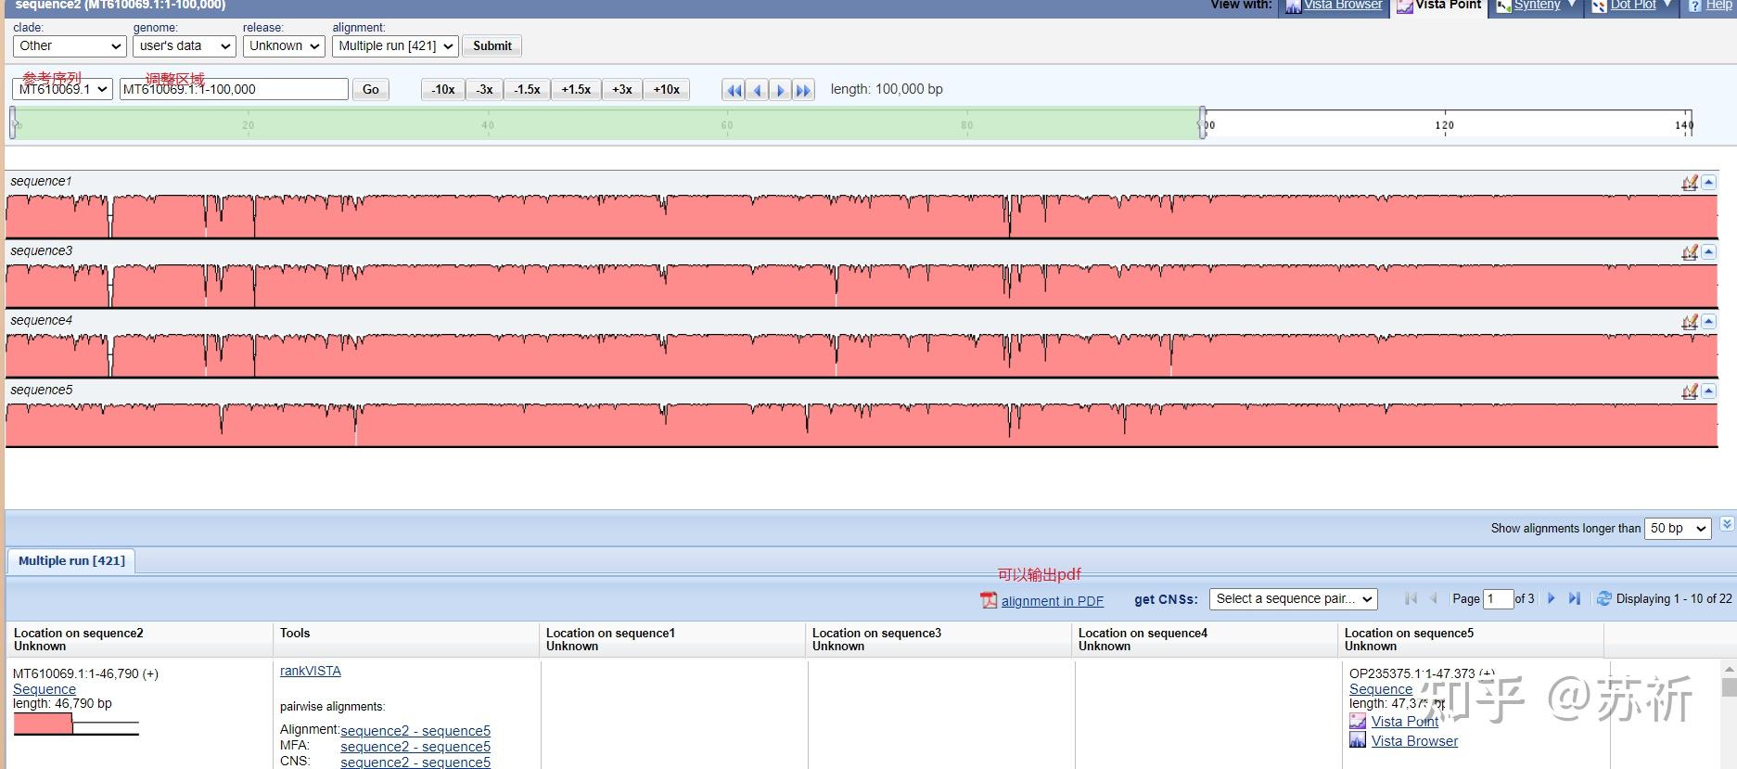Image resolution: width=1737 pixels, height=769 pixels.
Task: Jump far right with double-arrow icon
Action: tap(803, 90)
